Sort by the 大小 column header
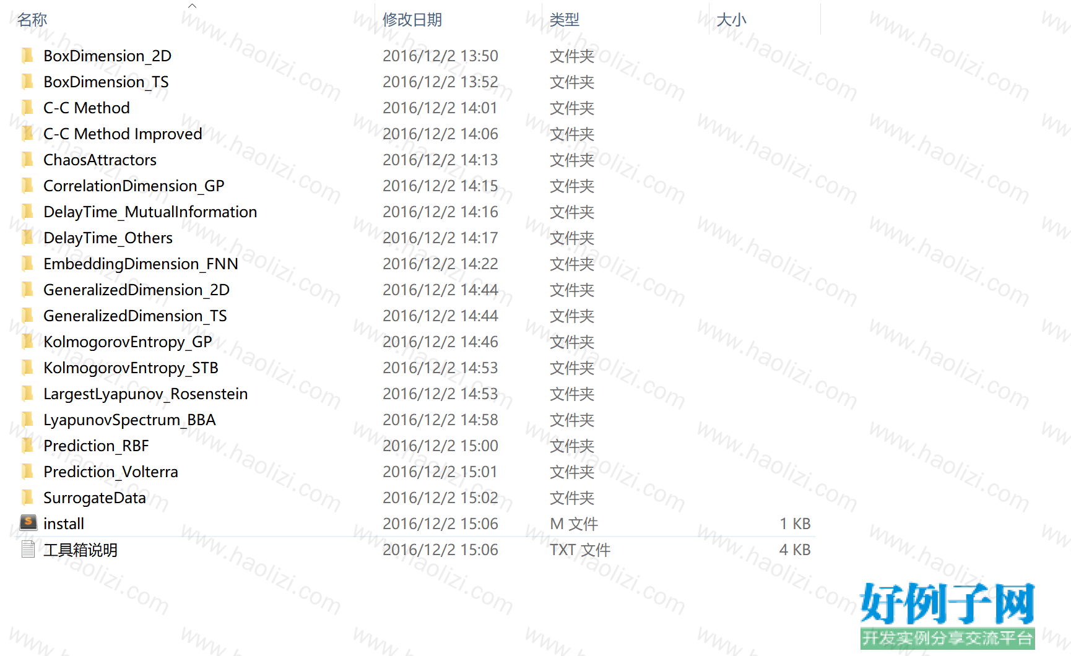 pos(731,20)
